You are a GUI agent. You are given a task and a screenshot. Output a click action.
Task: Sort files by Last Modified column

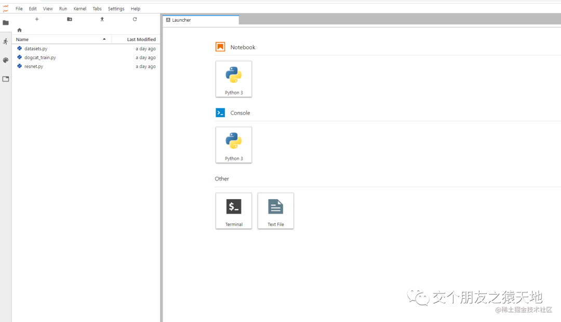click(136, 39)
